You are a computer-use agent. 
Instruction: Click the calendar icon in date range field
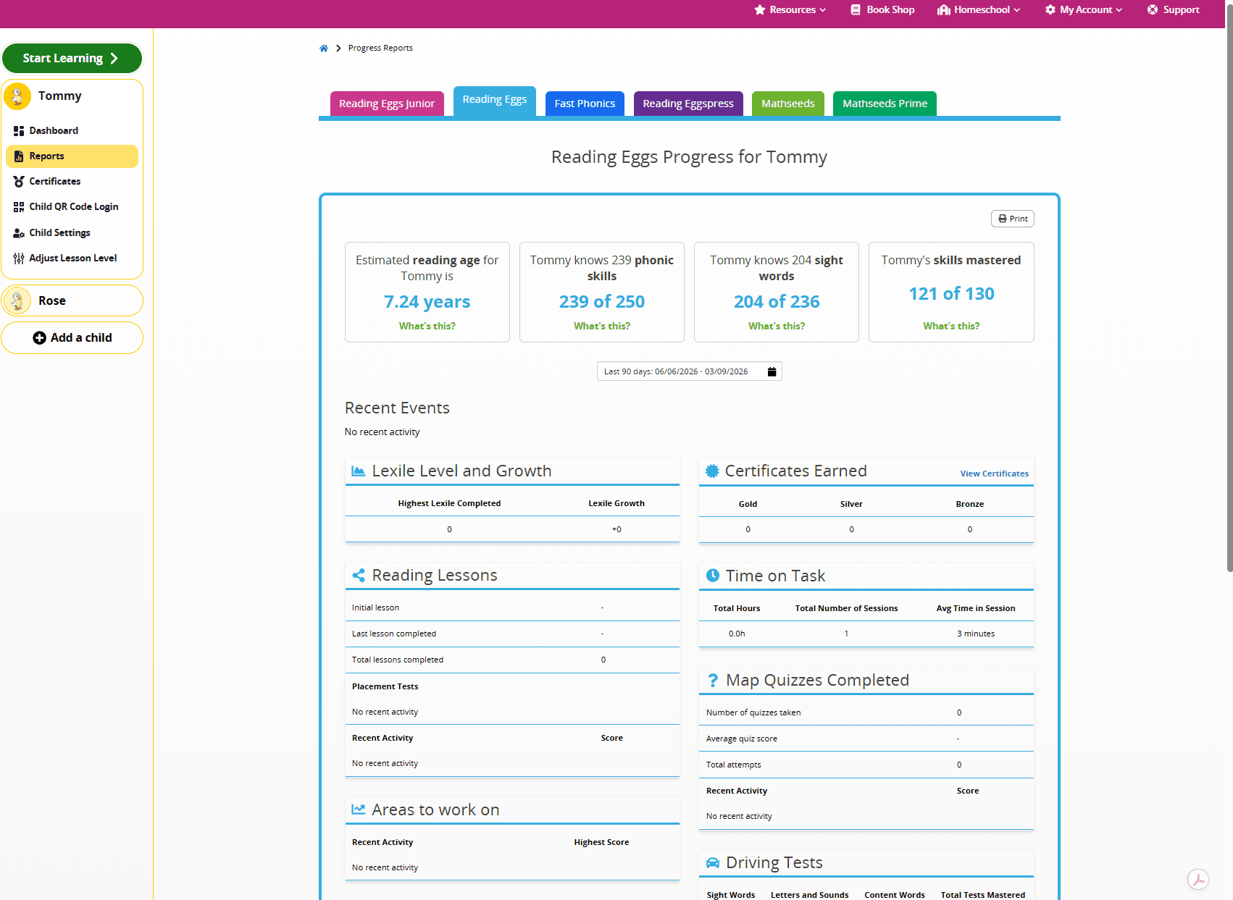coord(772,371)
